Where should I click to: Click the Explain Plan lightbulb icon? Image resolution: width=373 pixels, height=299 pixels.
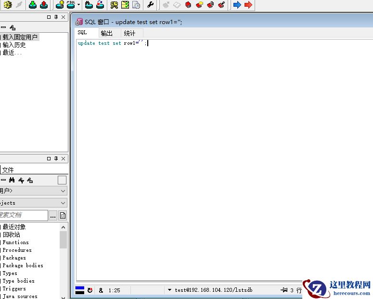(x=60, y=5)
